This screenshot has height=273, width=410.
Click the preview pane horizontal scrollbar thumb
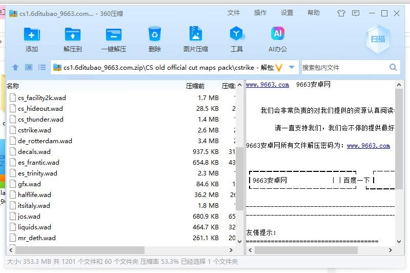click(x=306, y=250)
